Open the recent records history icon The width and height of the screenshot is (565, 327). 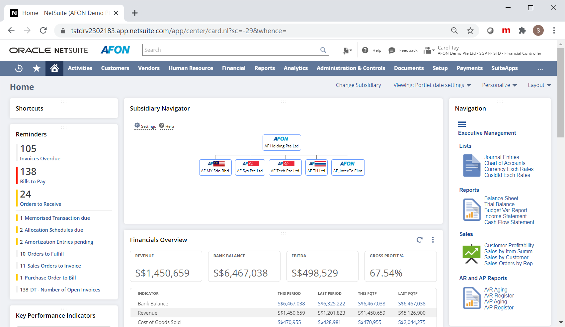(19, 68)
